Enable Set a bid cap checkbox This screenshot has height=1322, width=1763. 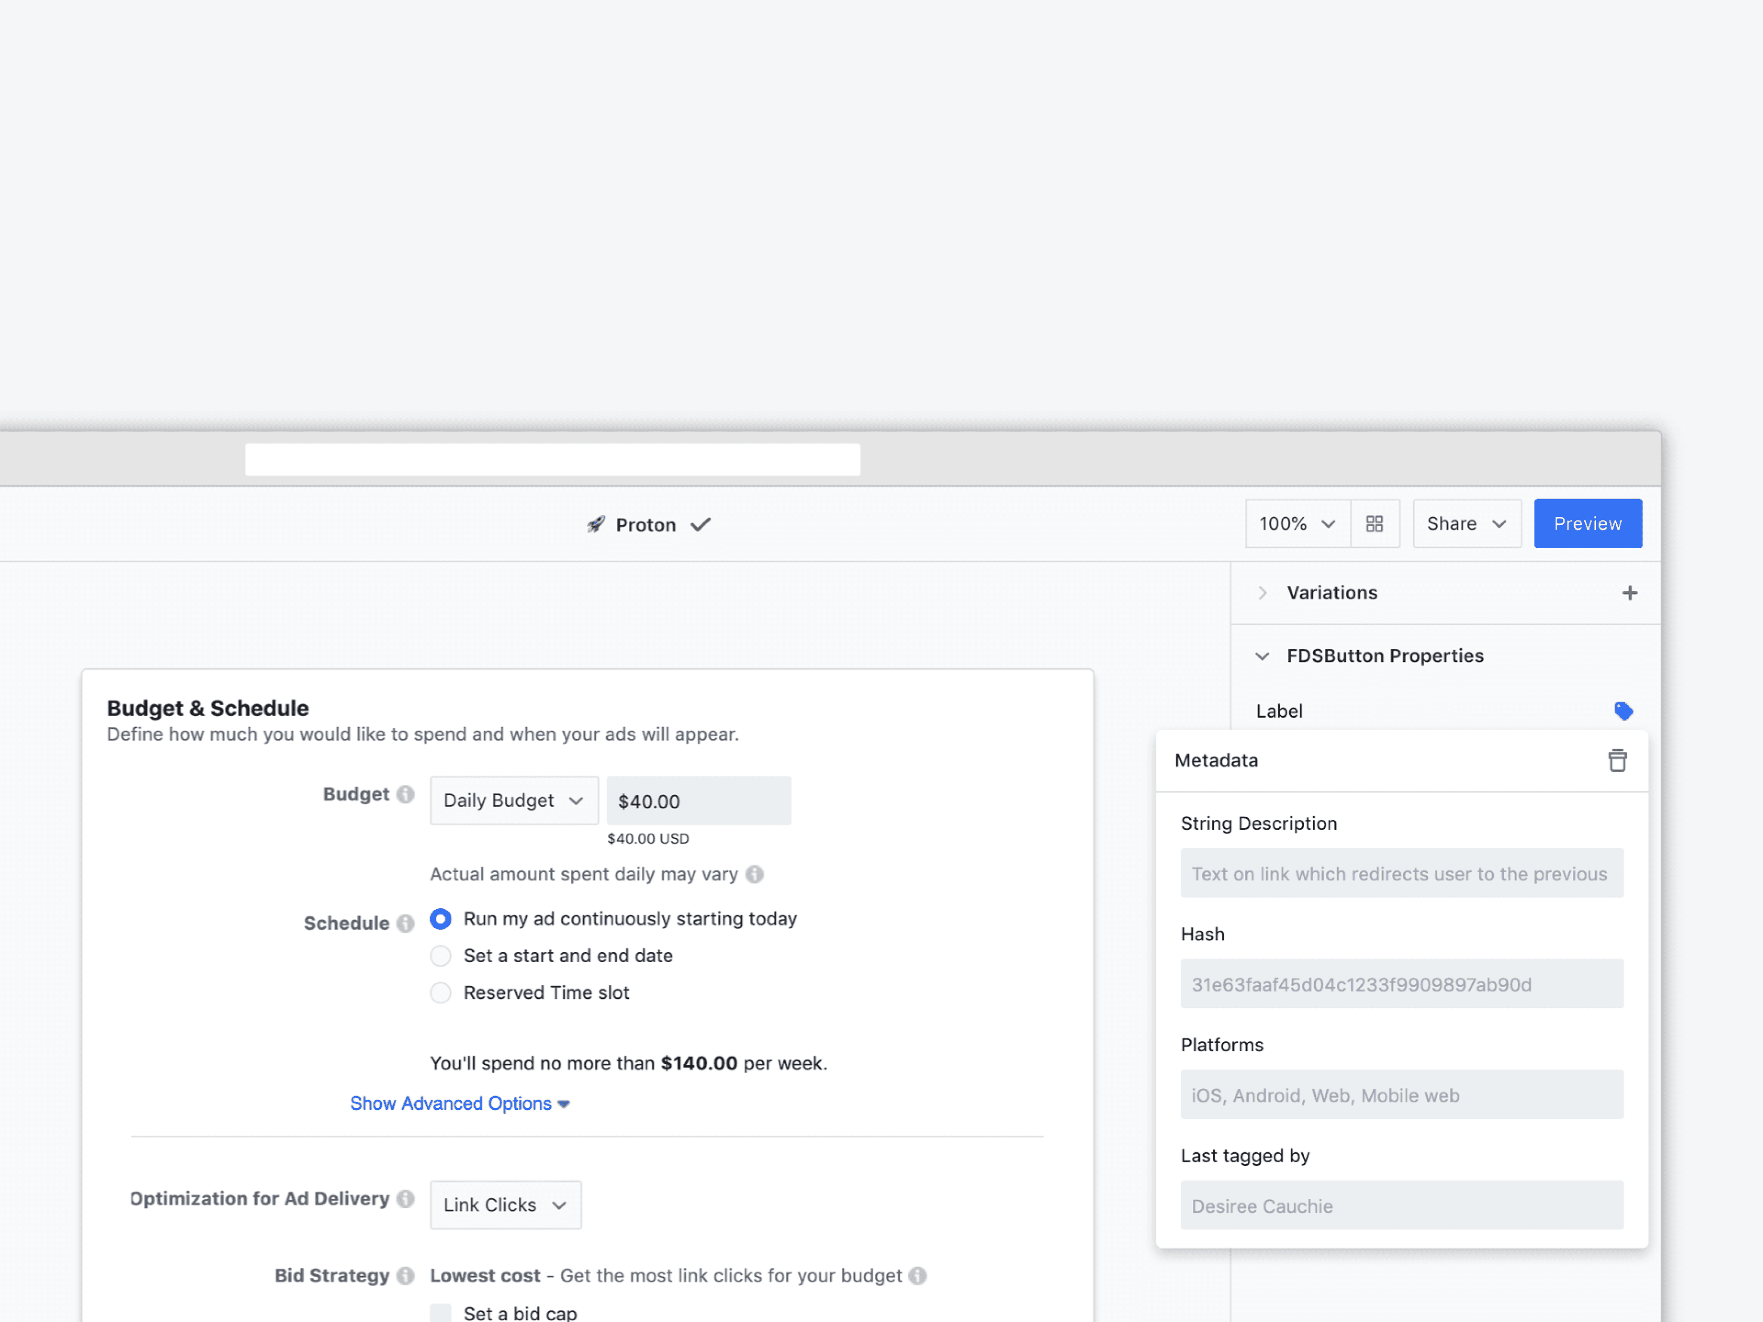point(441,1313)
